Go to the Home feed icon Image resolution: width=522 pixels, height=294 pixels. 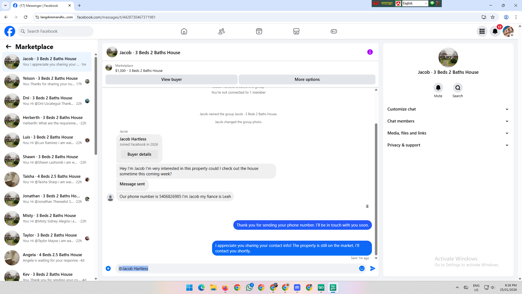tap(184, 31)
